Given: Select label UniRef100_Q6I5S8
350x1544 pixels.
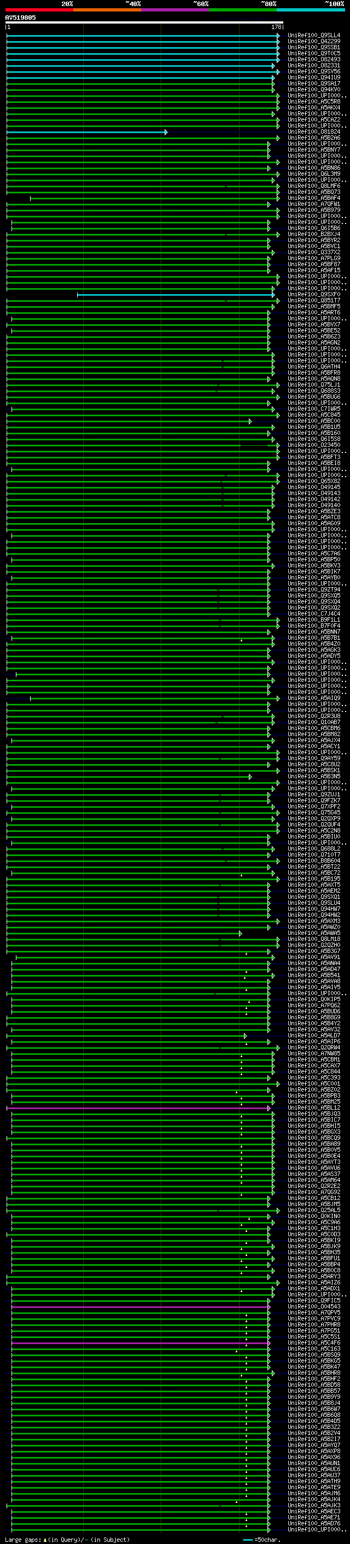Looking at the screenshot, I should (x=314, y=439).
